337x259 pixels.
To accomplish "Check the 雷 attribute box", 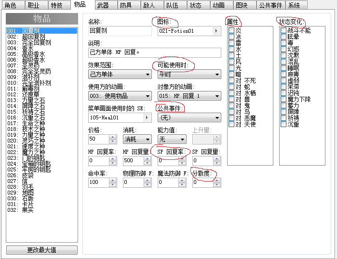I will (231, 43).
